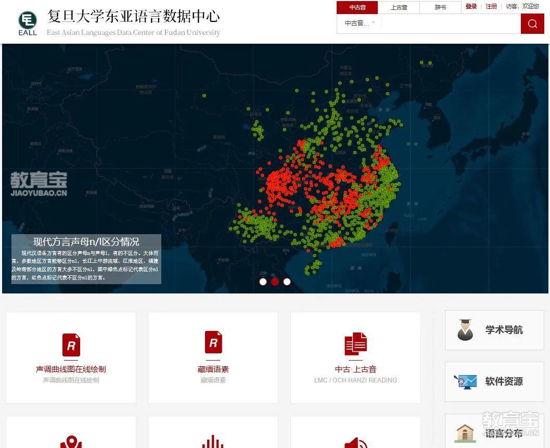The image size is (550, 448).
Task: Open the 注册 registration link
Action: (x=491, y=7)
